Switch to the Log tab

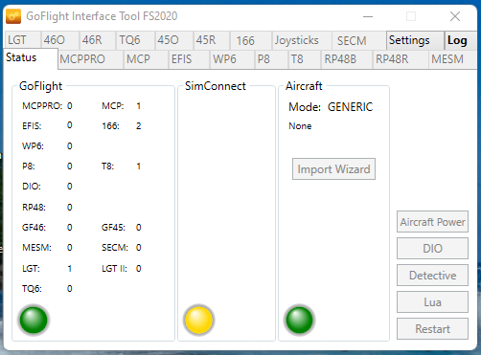coord(460,40)
